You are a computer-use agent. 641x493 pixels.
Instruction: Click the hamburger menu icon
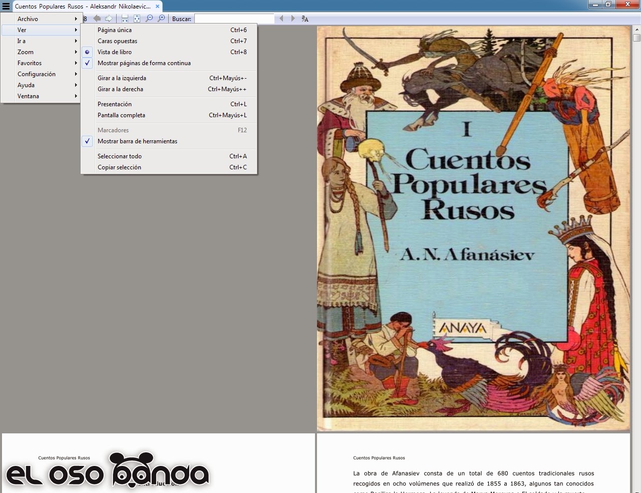pos(6,6)
